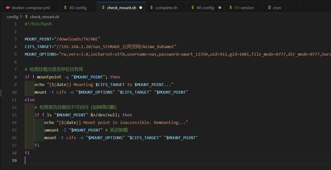The height and width of the screenshot is (170, 331).
Task: Click the else keyword on line 11
Action: (x=30, y=100)
